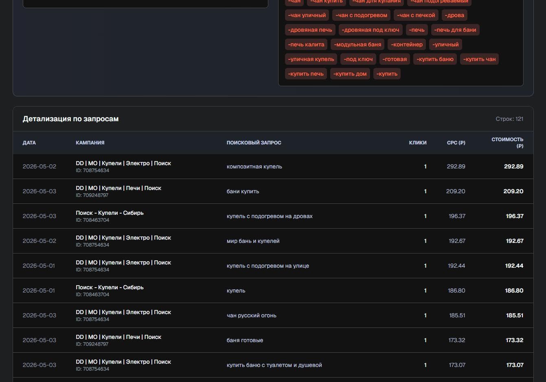546x382 pixels.
Task: Click "купить баню с туалетом и душевой" query
Action: pos(274,365)
